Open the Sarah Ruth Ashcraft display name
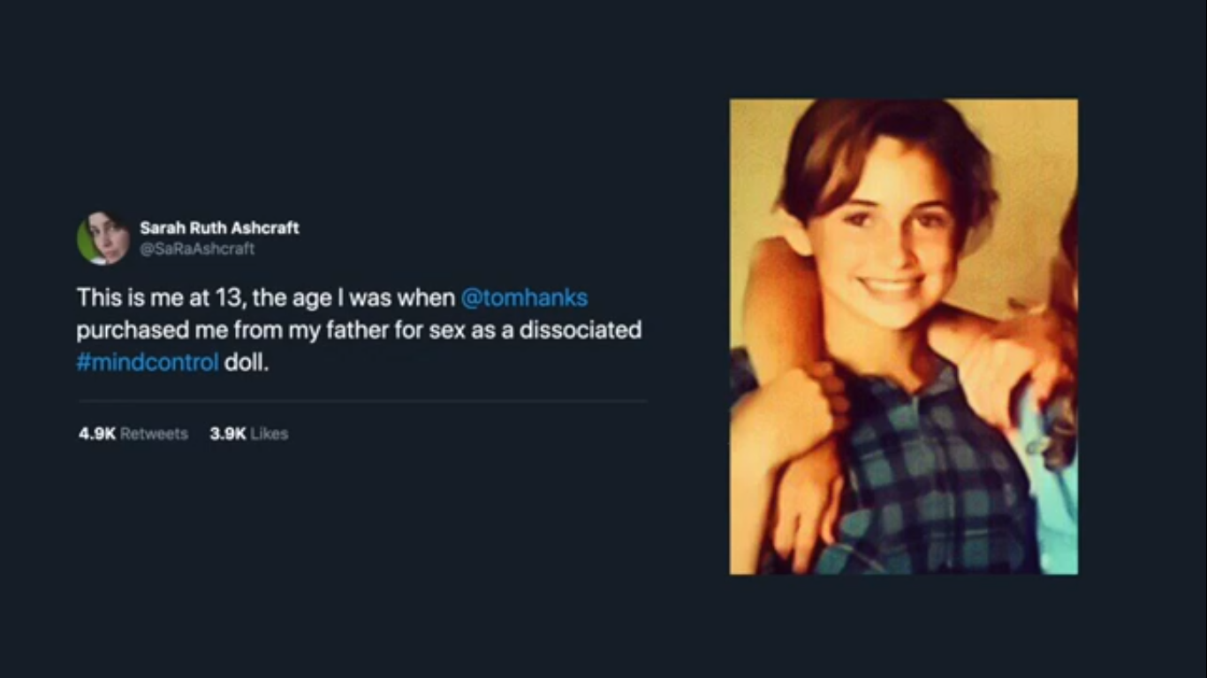Viewport: 1207px width, 678px height. click(219, 228)
